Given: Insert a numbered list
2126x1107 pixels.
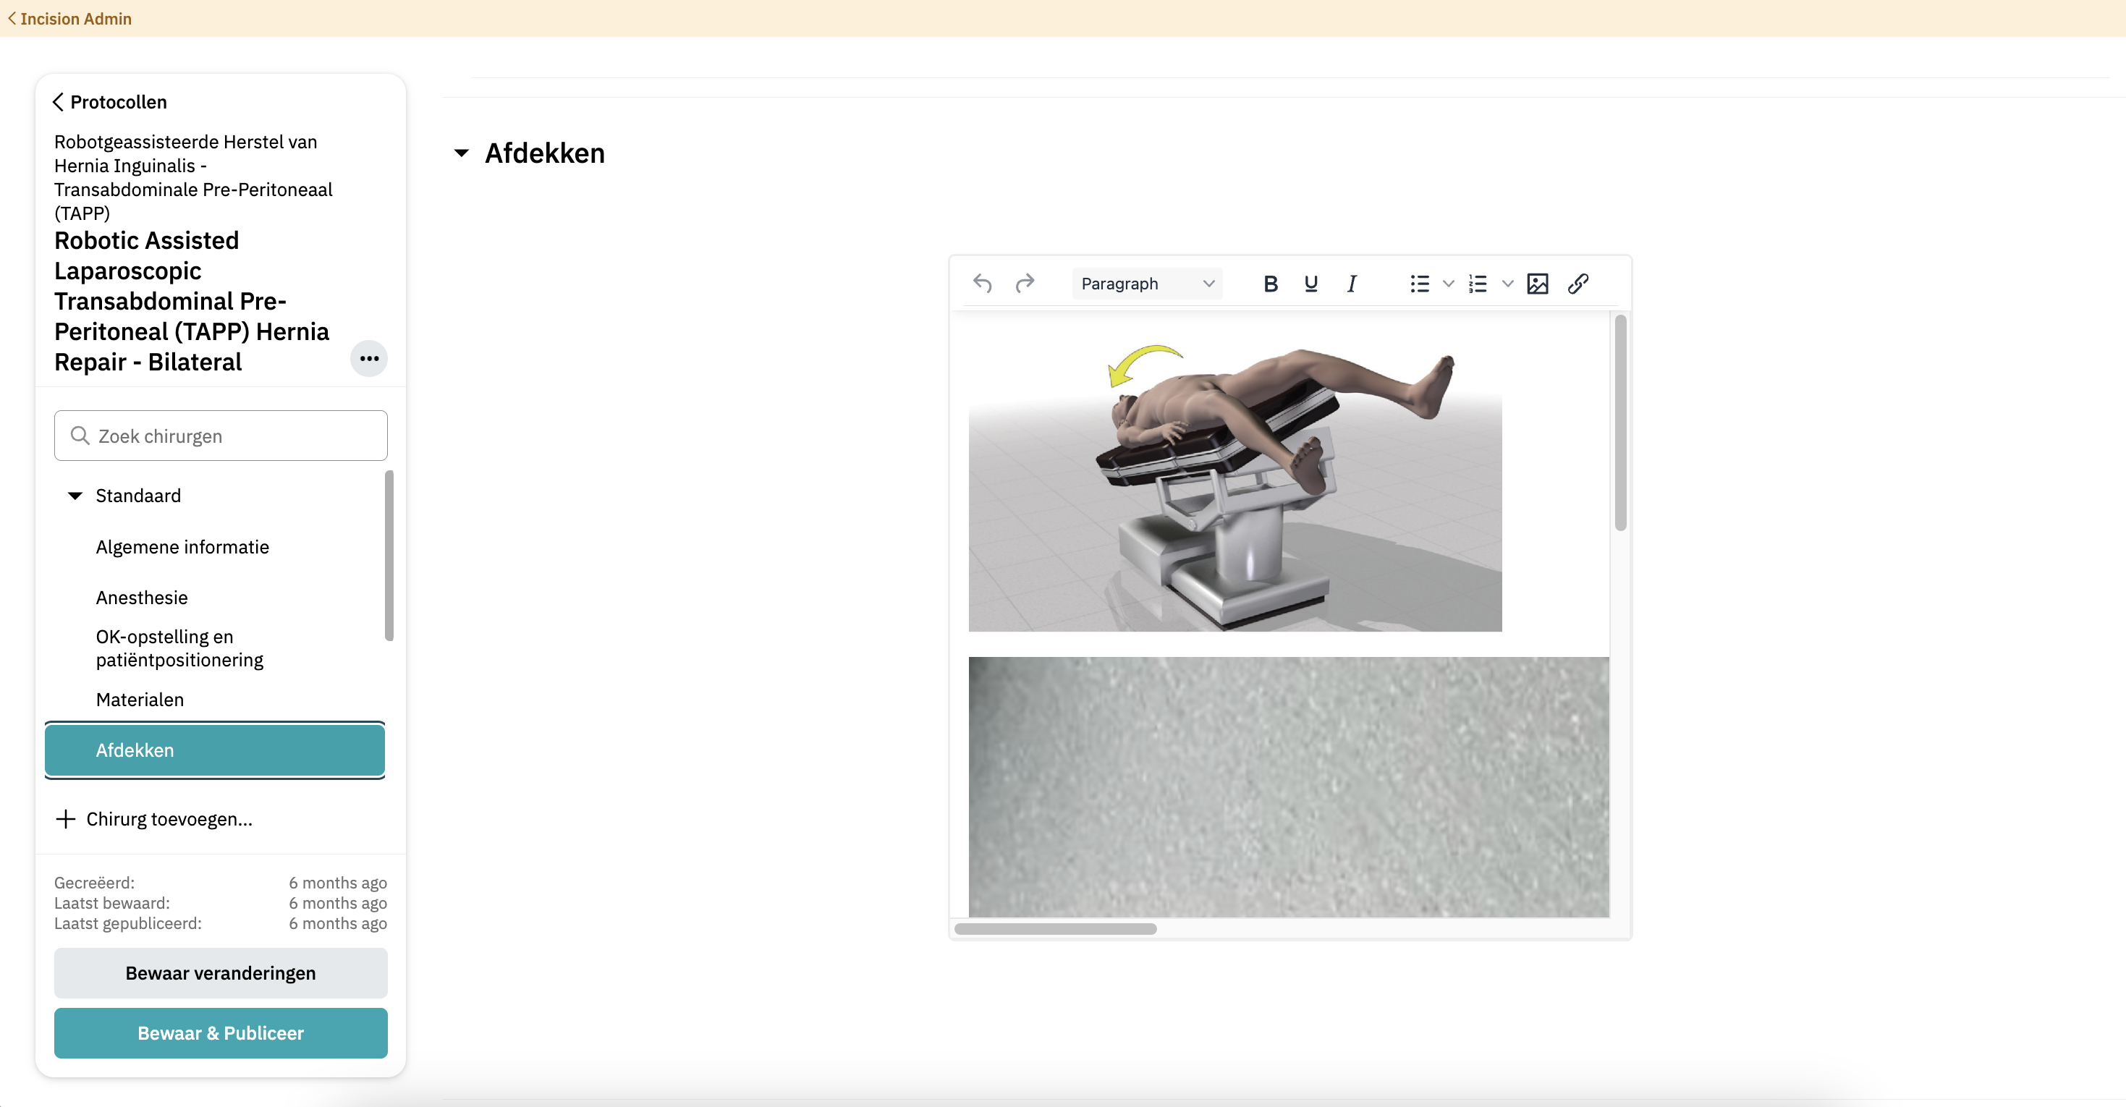Looking at the screenshot, I should [1478, 283].
